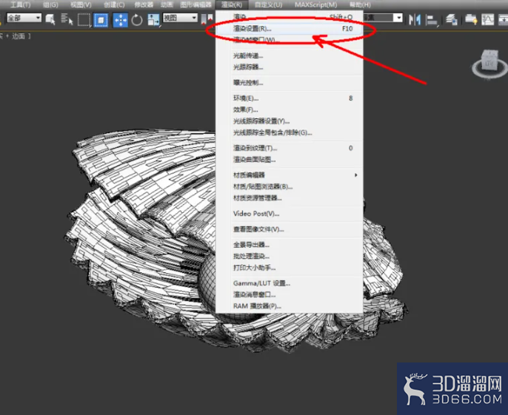Open 效果(F)... menu entry
508x415 pixels.
(x=290, y=109)
